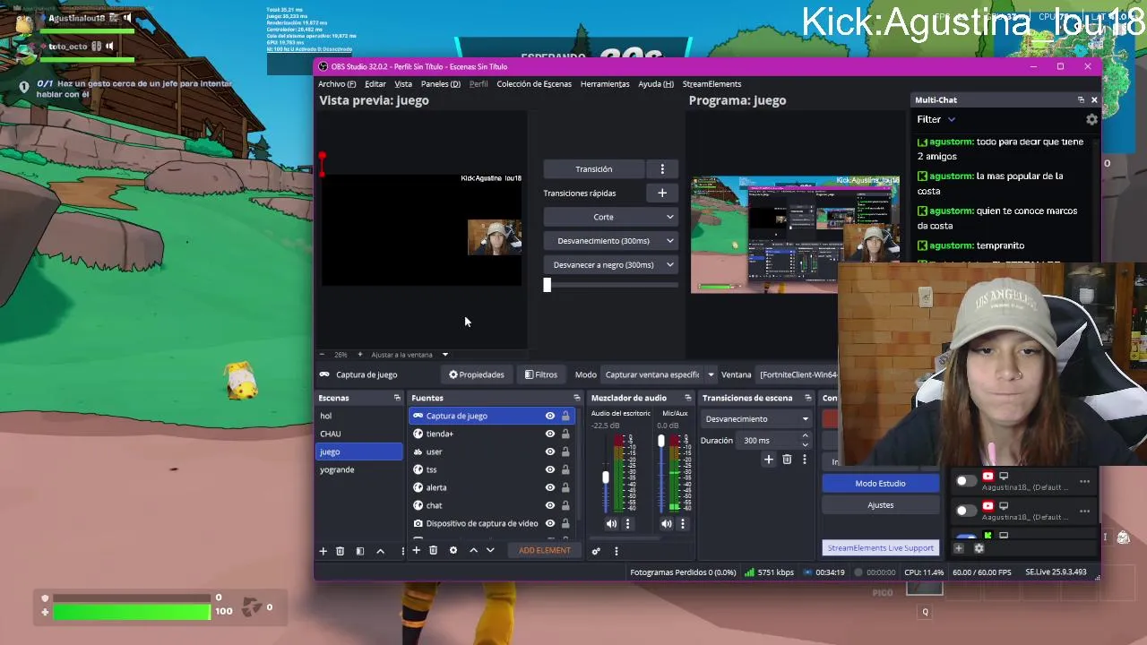Screen dimensions: 1147x645
Task: Toggle lock on tienda+ source
Action: [565, 434]
